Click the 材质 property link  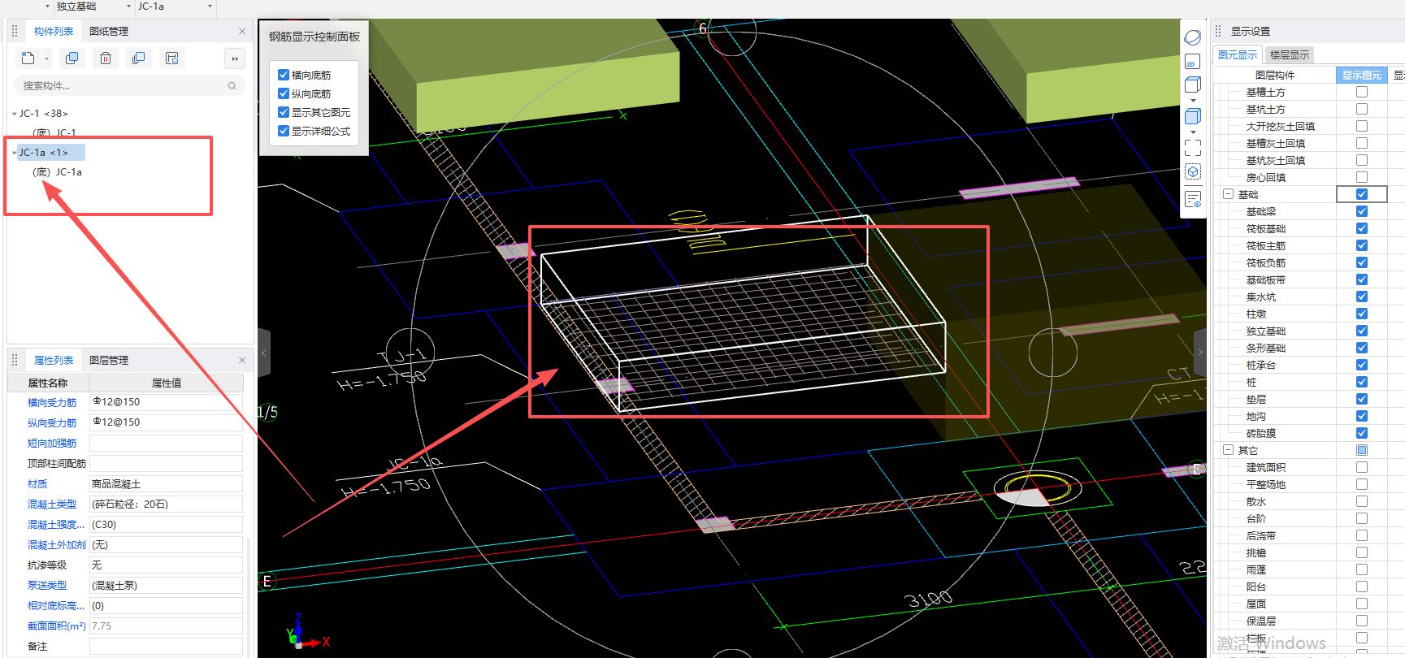coord(37,483)
